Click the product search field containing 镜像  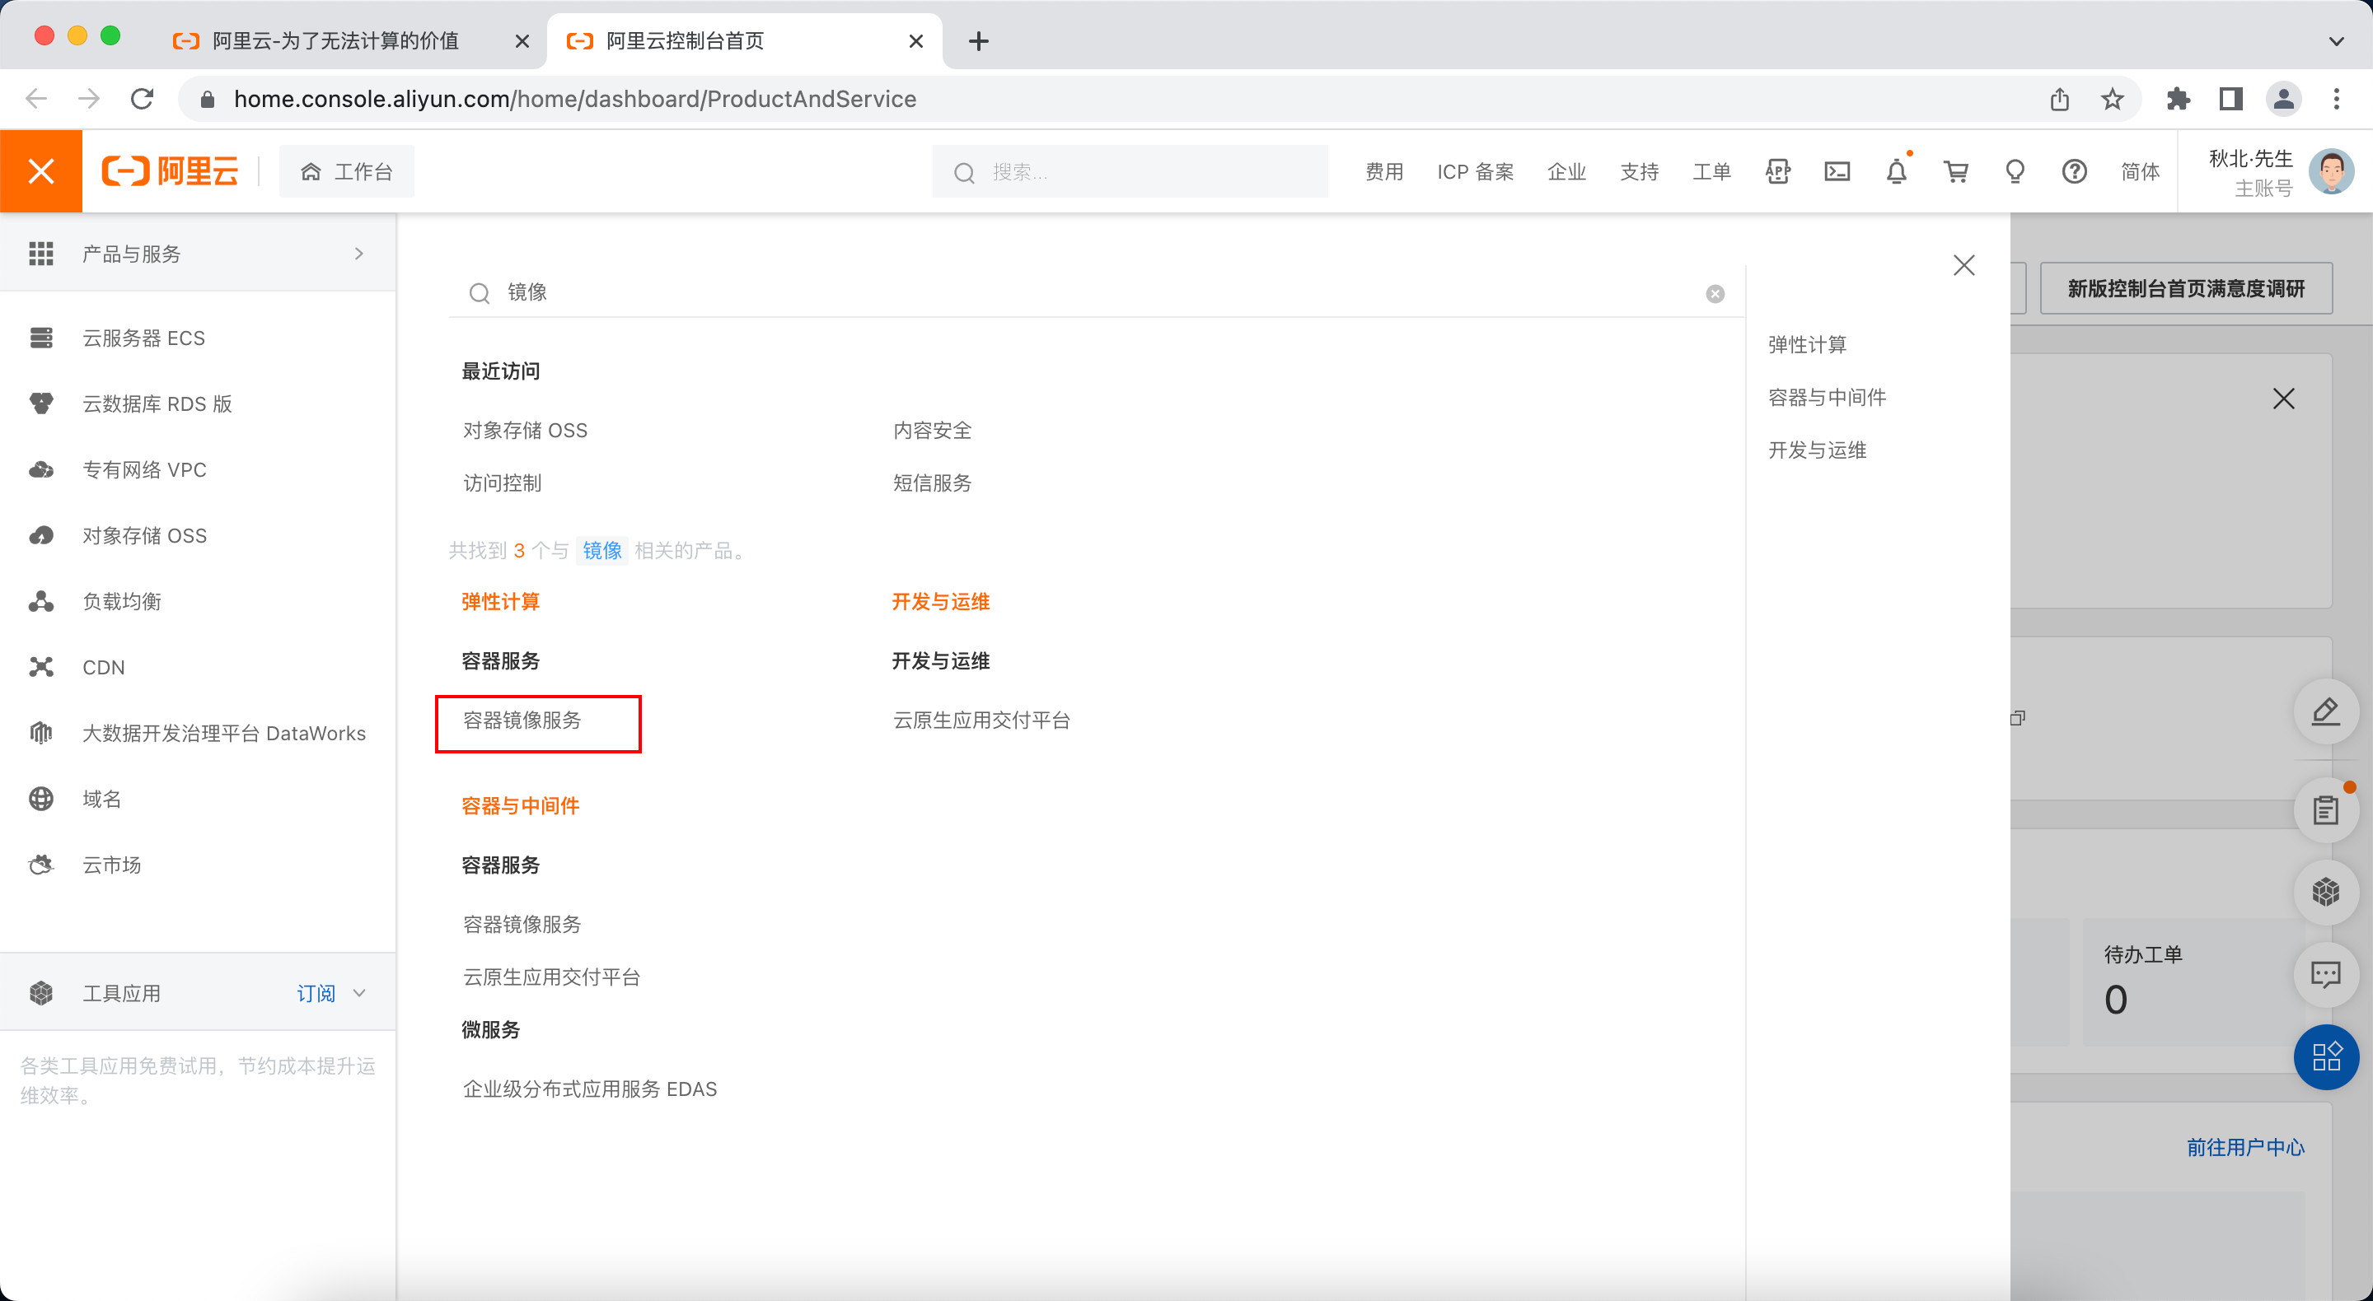(1096, 293)
